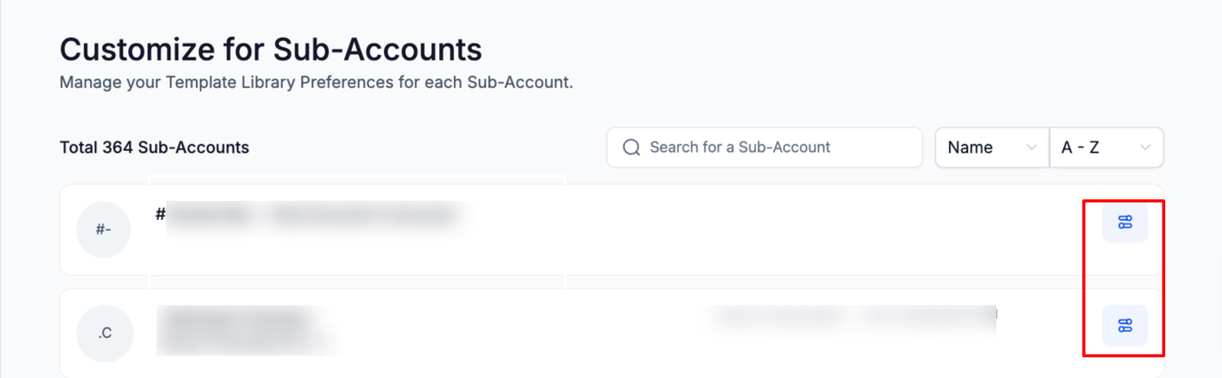The height and width of the screenshot is (378, 1222).
Task: Click blurred details text in .C row
Action: (855, 316)
